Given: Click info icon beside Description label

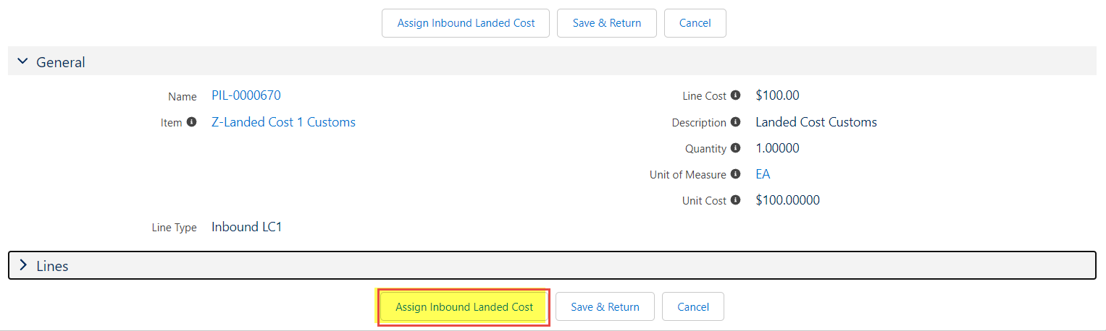Looking at the screenshot, I should [736, 122].
